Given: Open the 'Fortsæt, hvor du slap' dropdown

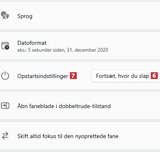Looking at the screenshot, I should [x=126, y=76].
